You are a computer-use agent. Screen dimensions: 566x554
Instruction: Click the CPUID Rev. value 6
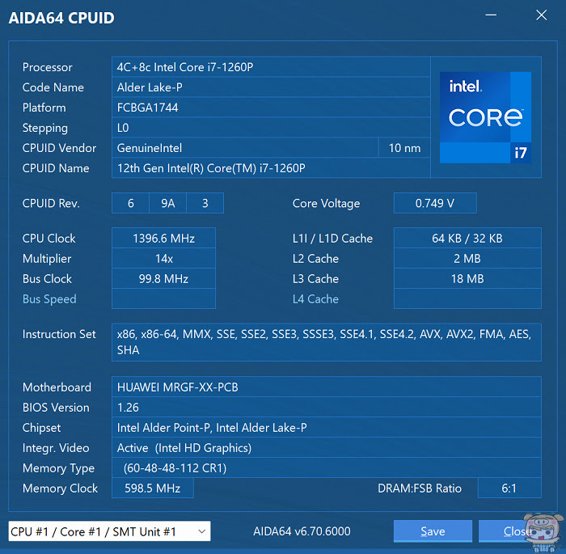point(131,203)
